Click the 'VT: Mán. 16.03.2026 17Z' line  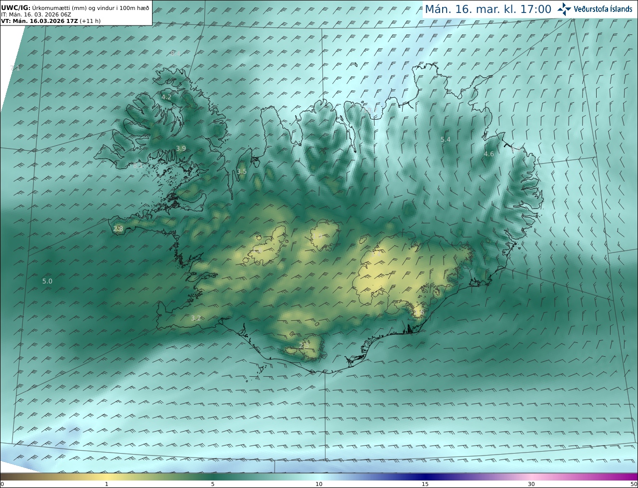point(50,21)
